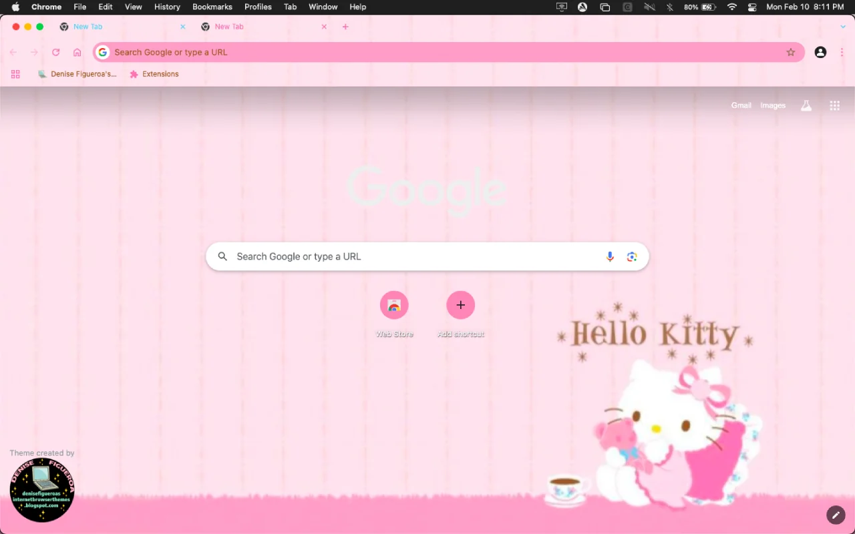This screenshot has height=534, width=855.
Task: Close the first New Tab
Action: coord(183,27)
